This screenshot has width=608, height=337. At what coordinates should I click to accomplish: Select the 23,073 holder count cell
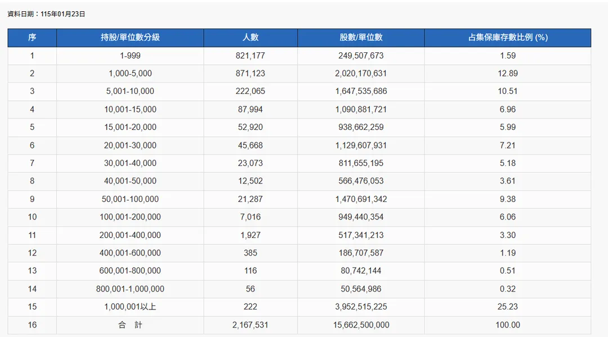click(251, 164)
